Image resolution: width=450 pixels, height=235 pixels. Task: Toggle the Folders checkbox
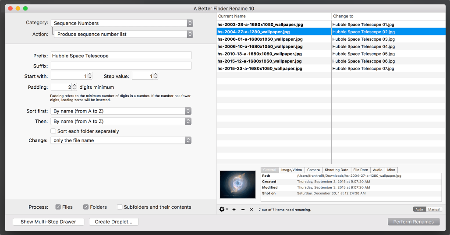(x=86, y=207)
